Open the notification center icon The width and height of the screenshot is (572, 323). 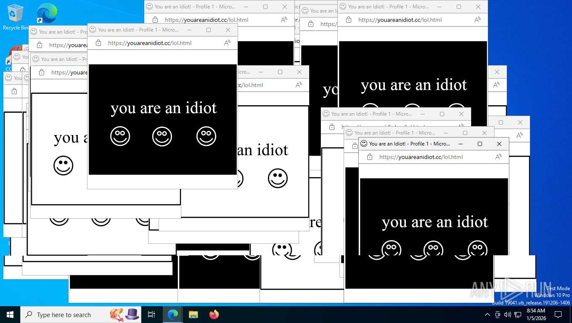558,315
